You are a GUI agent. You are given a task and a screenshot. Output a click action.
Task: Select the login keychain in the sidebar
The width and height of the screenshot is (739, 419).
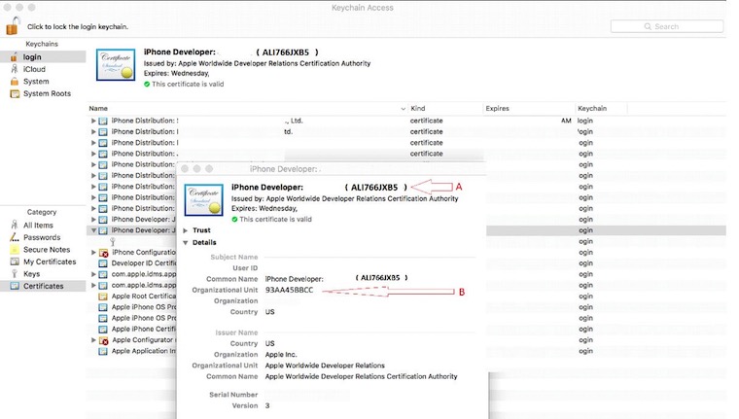point(31,57)
